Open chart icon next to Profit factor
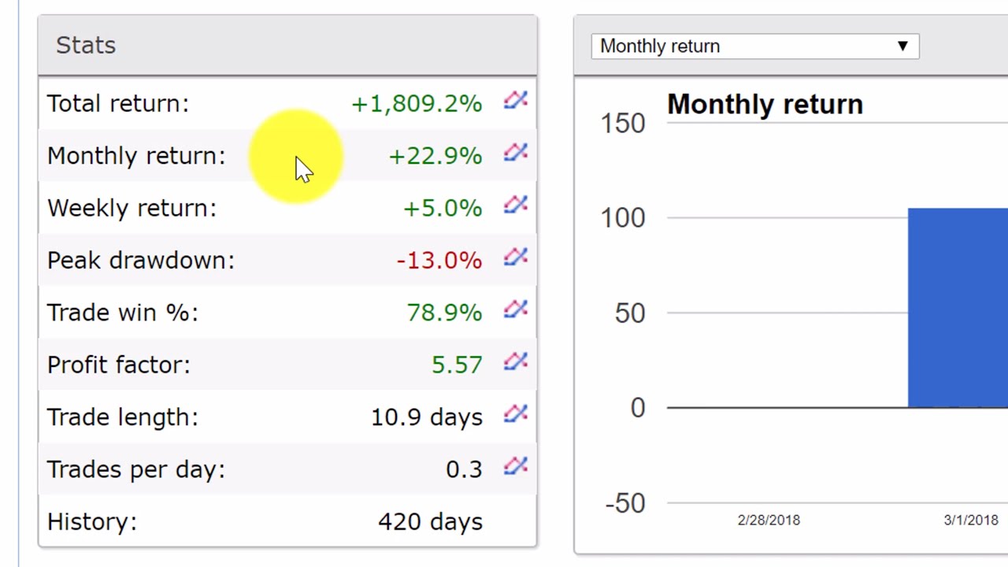The height and width of the screenshot is (567, 1008). [516, 361]
